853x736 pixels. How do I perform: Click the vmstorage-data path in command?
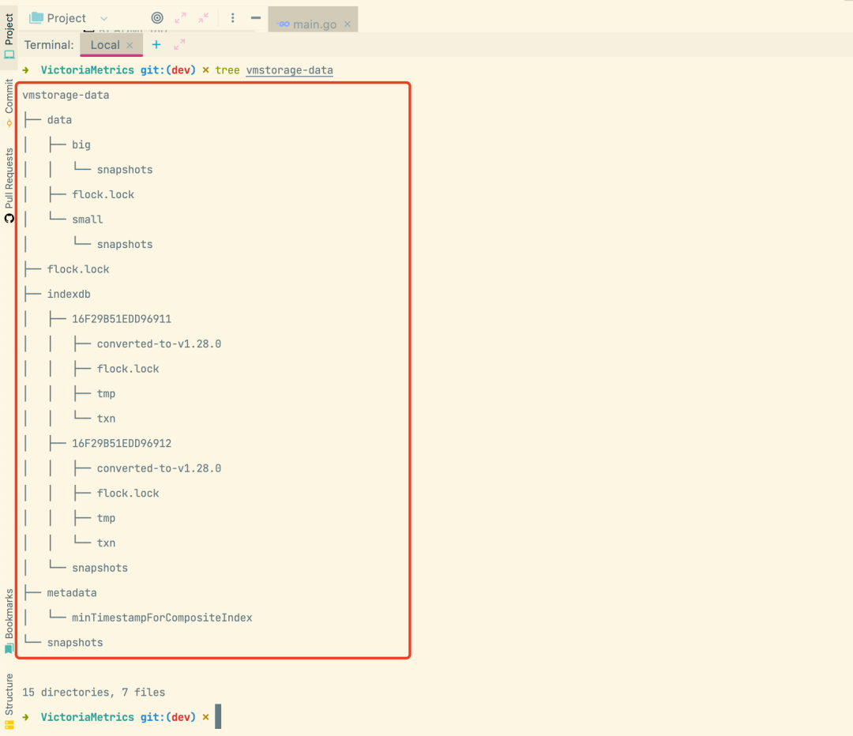(289, 70)
